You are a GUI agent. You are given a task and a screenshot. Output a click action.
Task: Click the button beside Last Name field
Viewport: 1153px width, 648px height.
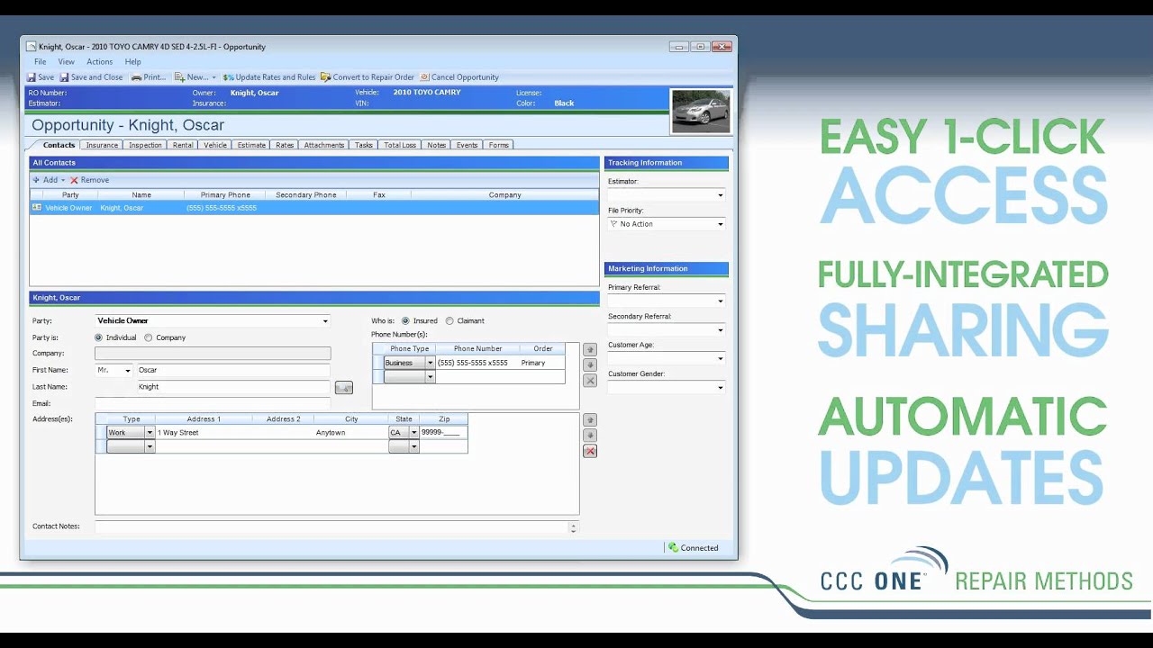pos(343,388)
